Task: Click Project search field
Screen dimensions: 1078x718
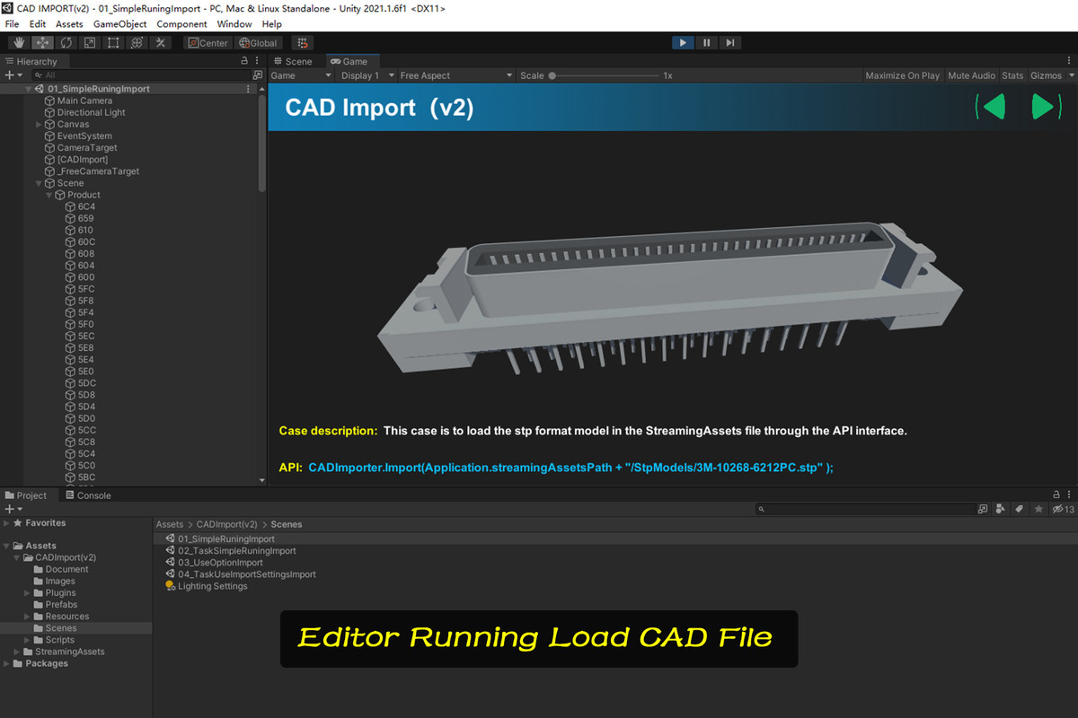Action: (x=865, y=509)
